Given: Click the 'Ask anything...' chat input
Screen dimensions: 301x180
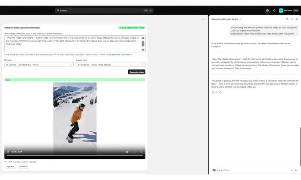Looking at the screenshot, I should click(x=252, y=170).
